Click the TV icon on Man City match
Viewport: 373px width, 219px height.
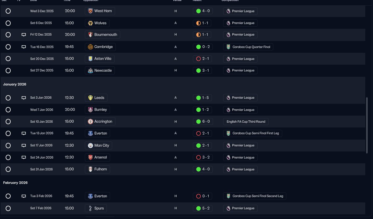click(x=24, y=146)
